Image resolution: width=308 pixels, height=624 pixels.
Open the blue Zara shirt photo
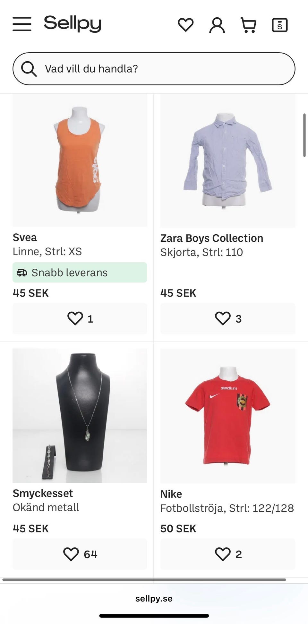[228, 160]
